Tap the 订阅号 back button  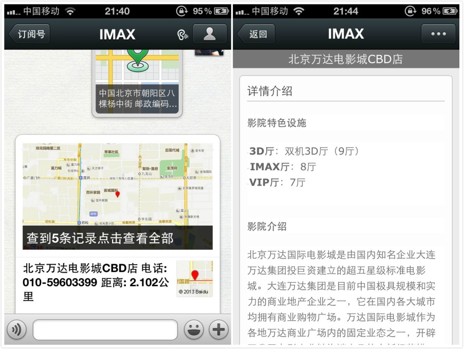coord(29,34)
